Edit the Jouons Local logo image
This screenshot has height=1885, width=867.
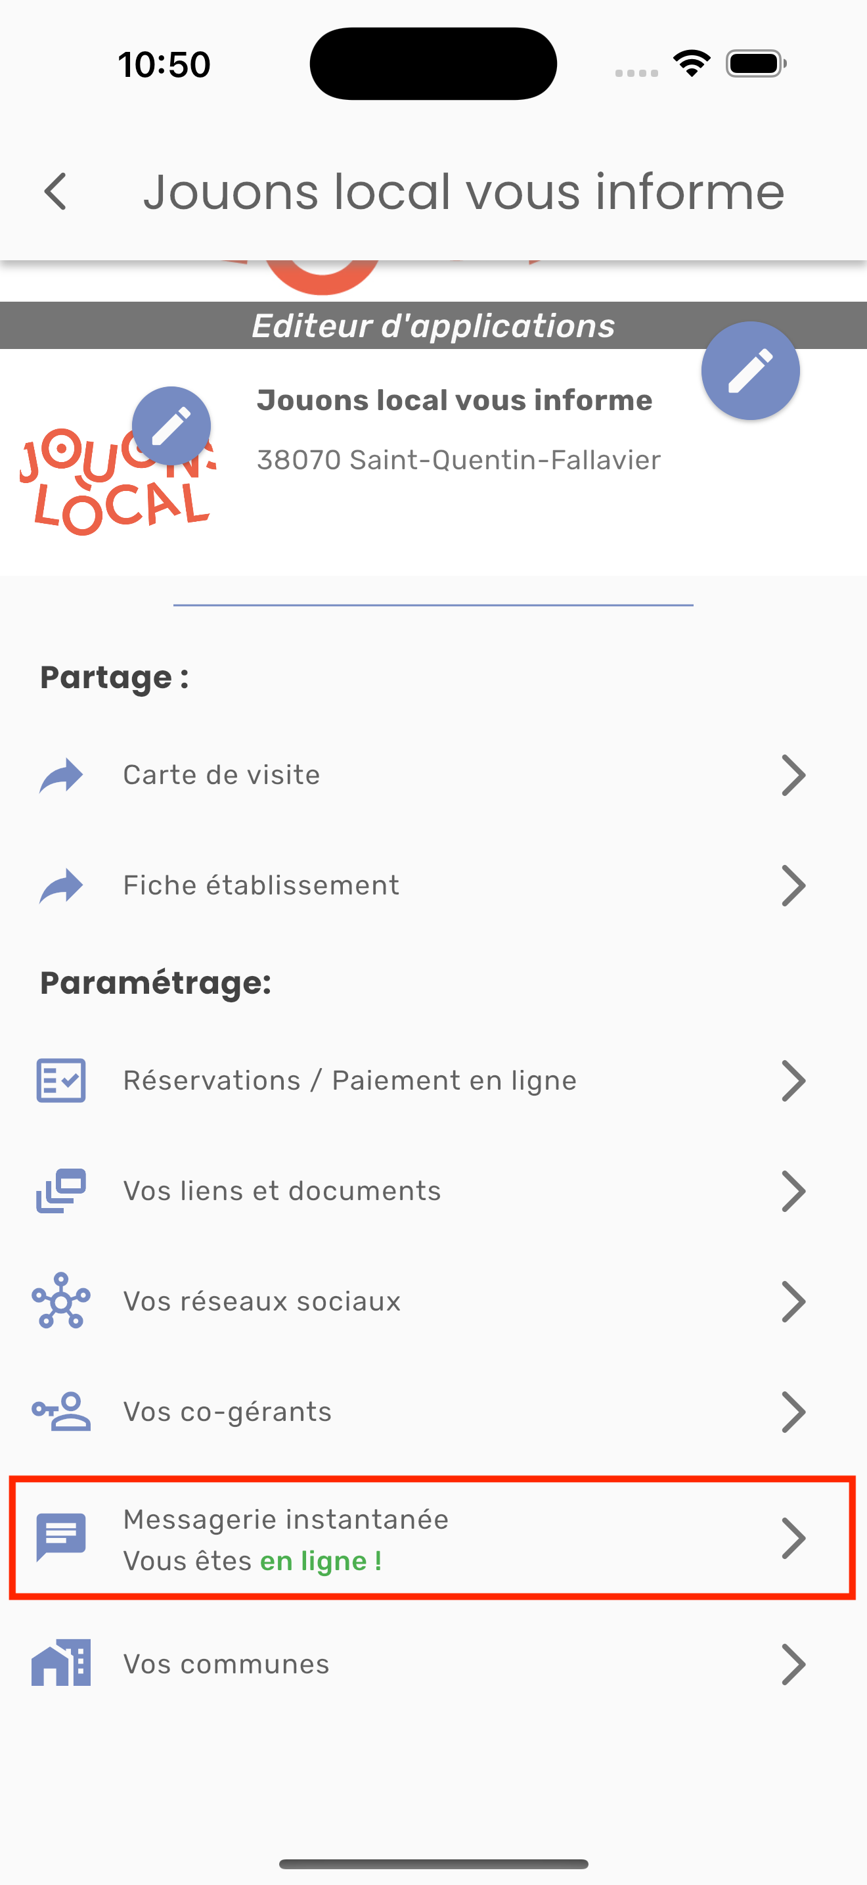click(171, 426)
